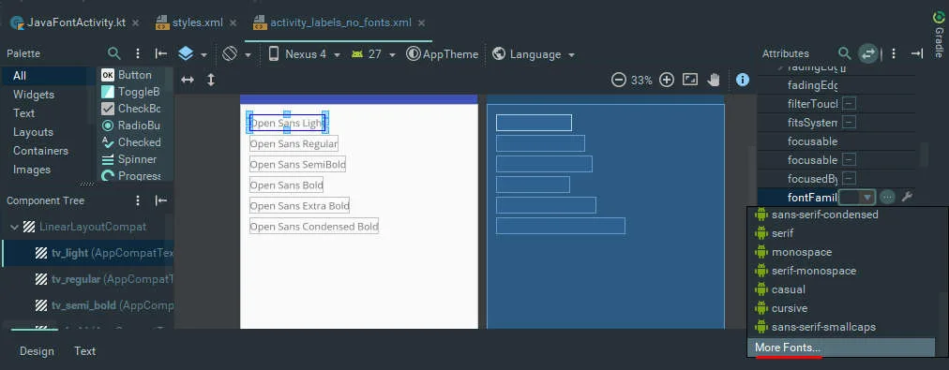Image resolution: width=949 pixels, height=370 pixels.
Task: Select tv_light in the Component Tree
Action: [x=88, y=253]
